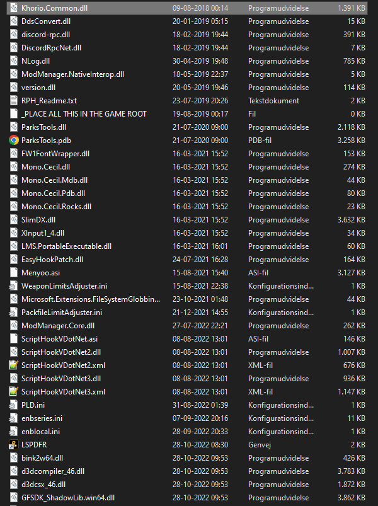Click the dll icon of NLog.dll
This screenshot has height=506, width=378.
[x=14, y=61]
